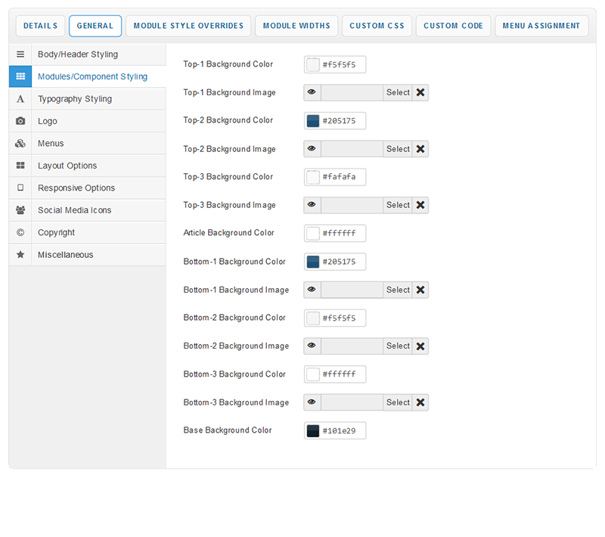Image resolution: width=605 pixels, height=537 pixels.
Task: Open the Top-2 Background Color swatch
Action: 313,121
